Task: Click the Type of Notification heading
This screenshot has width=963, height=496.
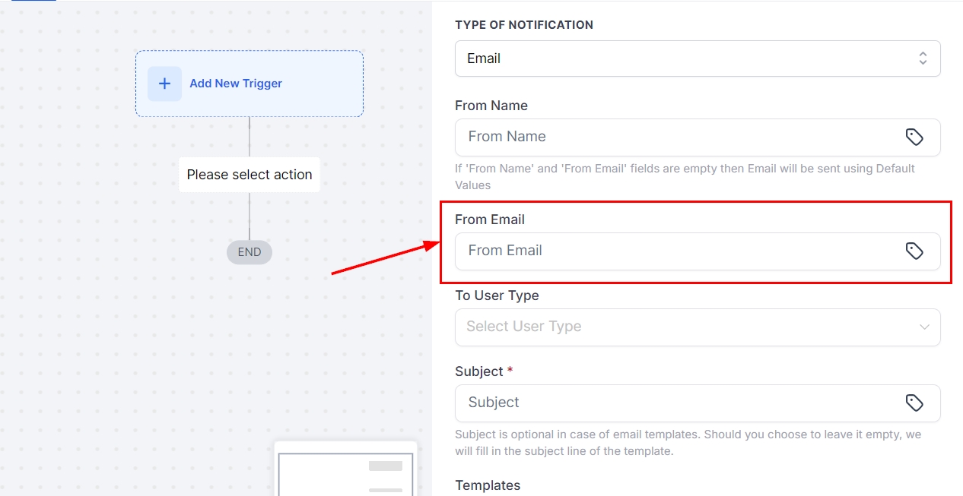Action: [x=524, y=25]
